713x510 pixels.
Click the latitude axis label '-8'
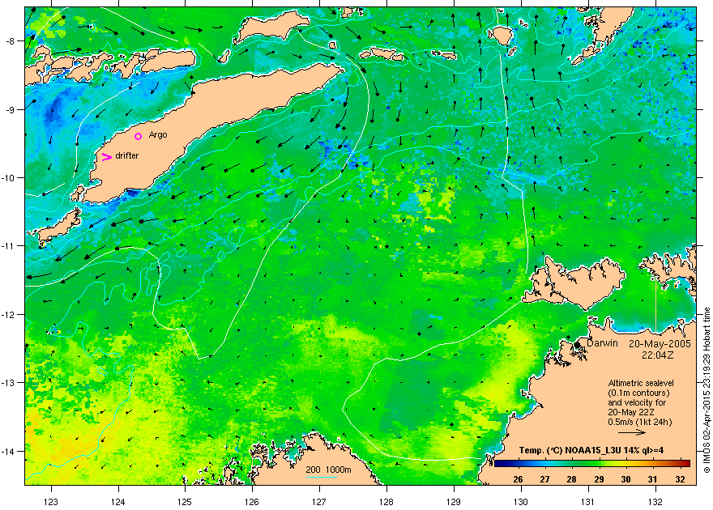(x=14, y=40)
